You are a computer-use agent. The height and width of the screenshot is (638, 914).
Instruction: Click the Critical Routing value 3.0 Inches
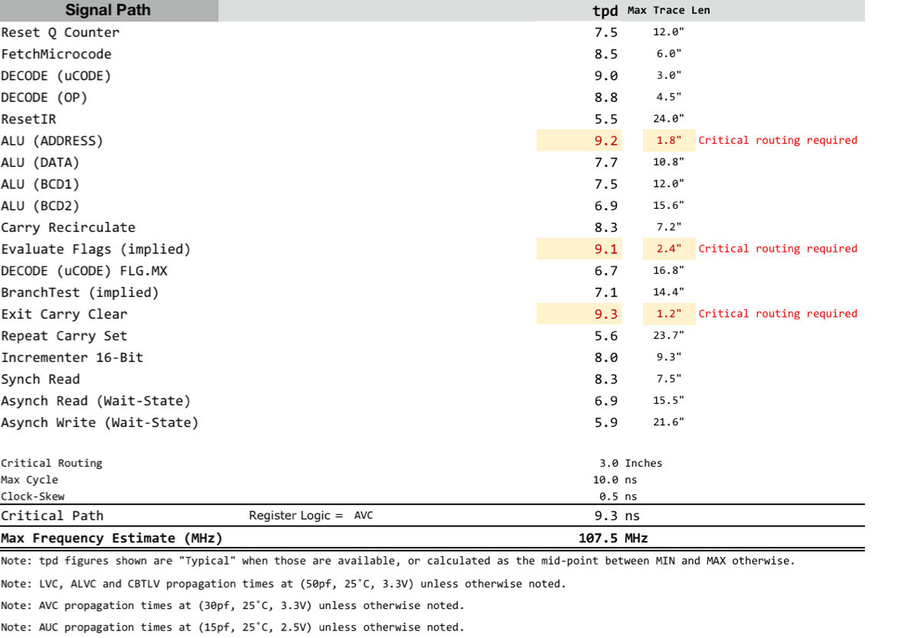coord(631,464)
